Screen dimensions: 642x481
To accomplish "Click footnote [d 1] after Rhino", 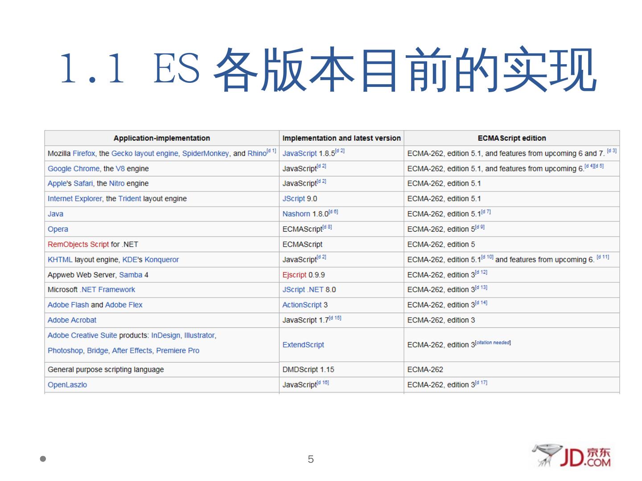I will tap(272, 151).
